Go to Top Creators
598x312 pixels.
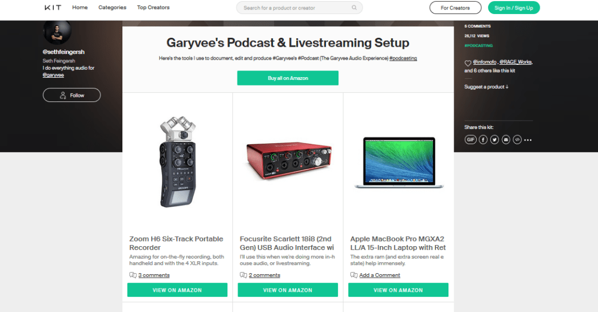153,8
